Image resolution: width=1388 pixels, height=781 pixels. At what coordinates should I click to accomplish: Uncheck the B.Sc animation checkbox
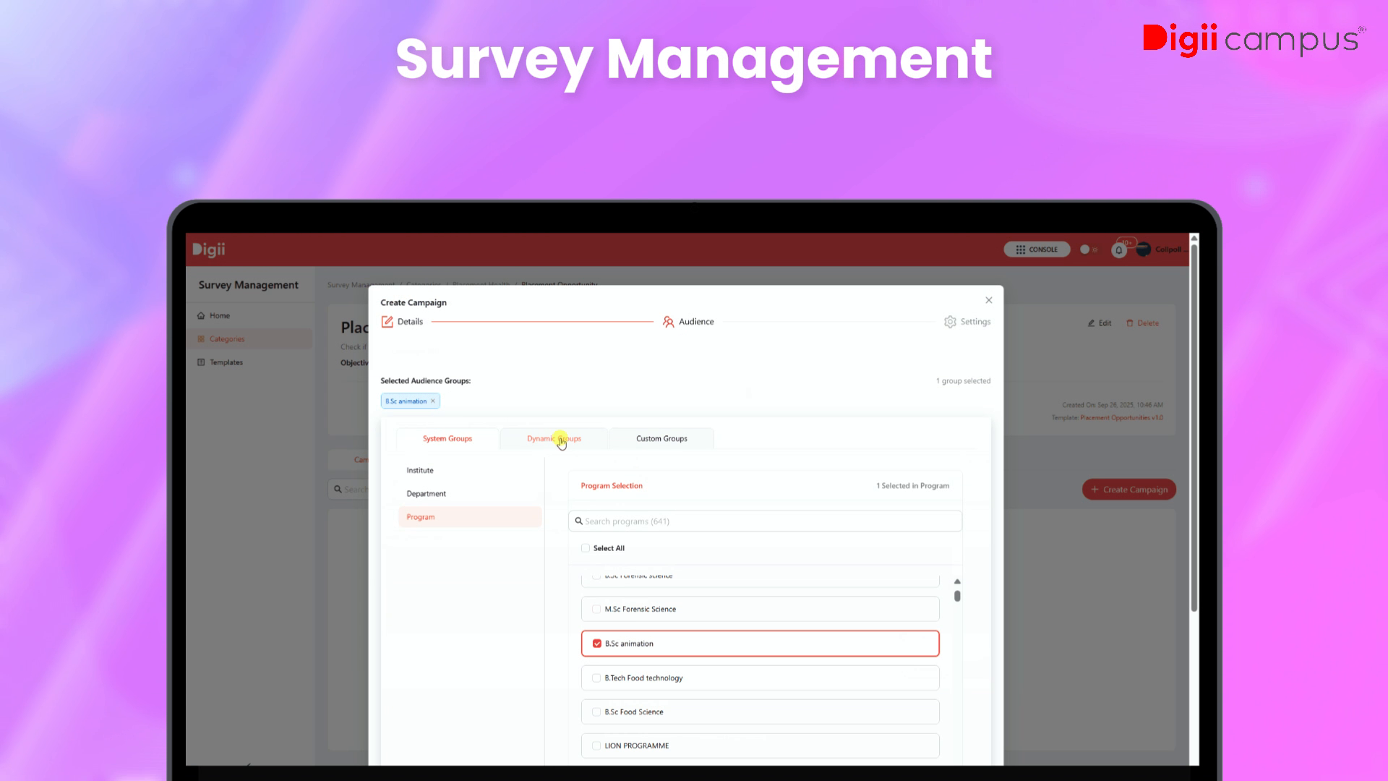click(x=597, y=644)
